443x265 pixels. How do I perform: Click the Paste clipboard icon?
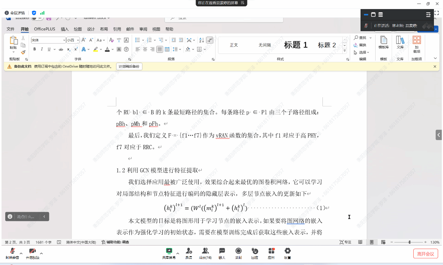13,41
